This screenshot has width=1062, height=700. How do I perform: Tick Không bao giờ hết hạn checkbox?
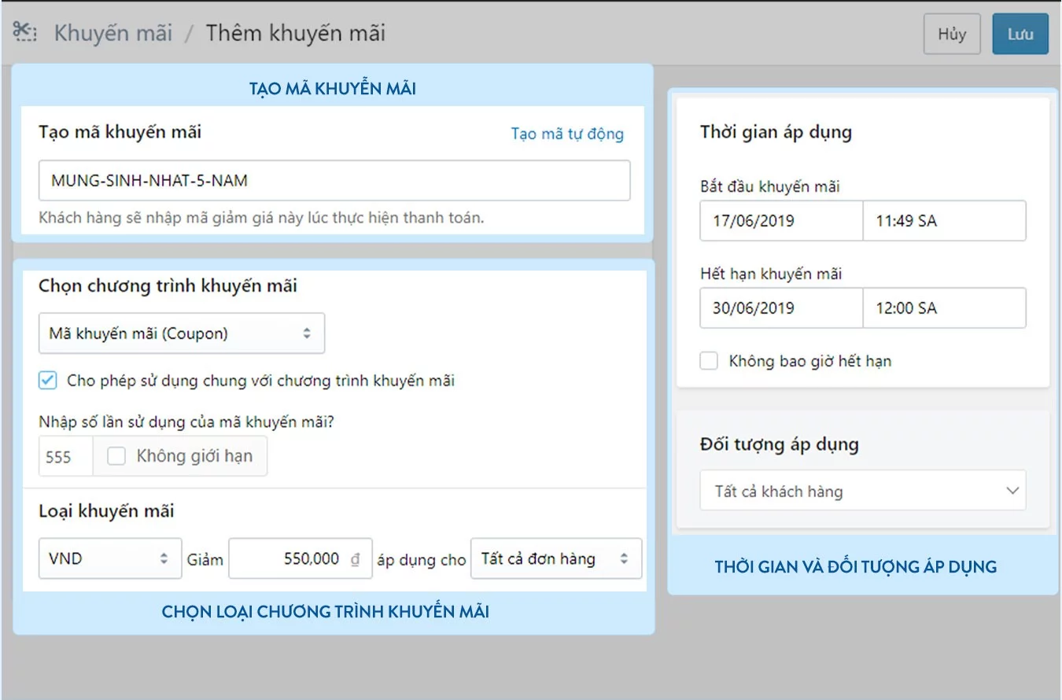pos(709,361)
